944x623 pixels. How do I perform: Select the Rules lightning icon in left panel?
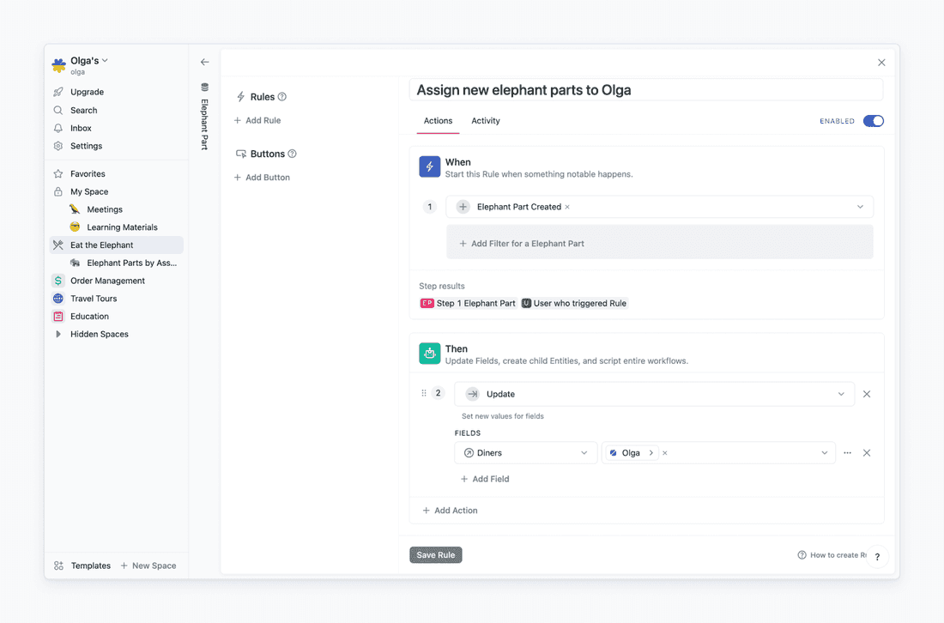[x=242, y=96]
